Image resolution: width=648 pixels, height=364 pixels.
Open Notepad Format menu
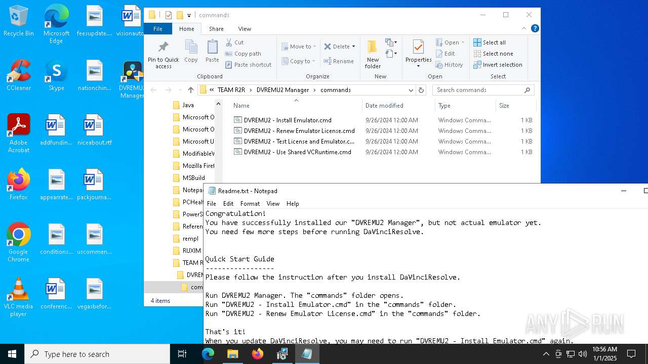pos(250,203)
